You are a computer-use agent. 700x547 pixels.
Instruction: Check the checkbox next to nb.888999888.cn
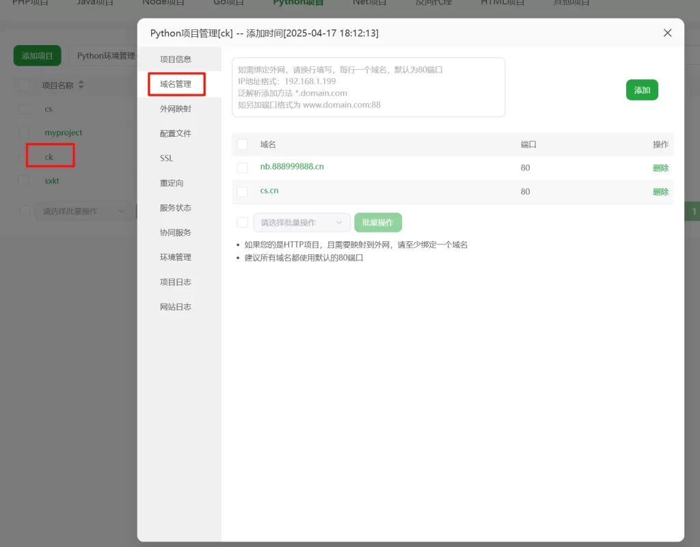pyautogui.click(x=243, y=168)
